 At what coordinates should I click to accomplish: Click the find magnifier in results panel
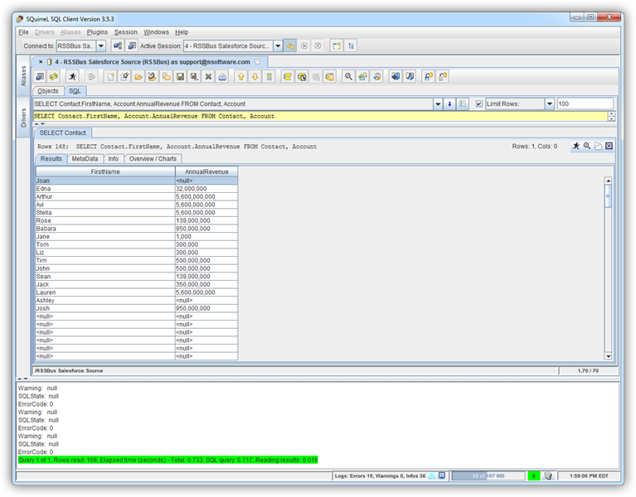[x=587, y=146]
